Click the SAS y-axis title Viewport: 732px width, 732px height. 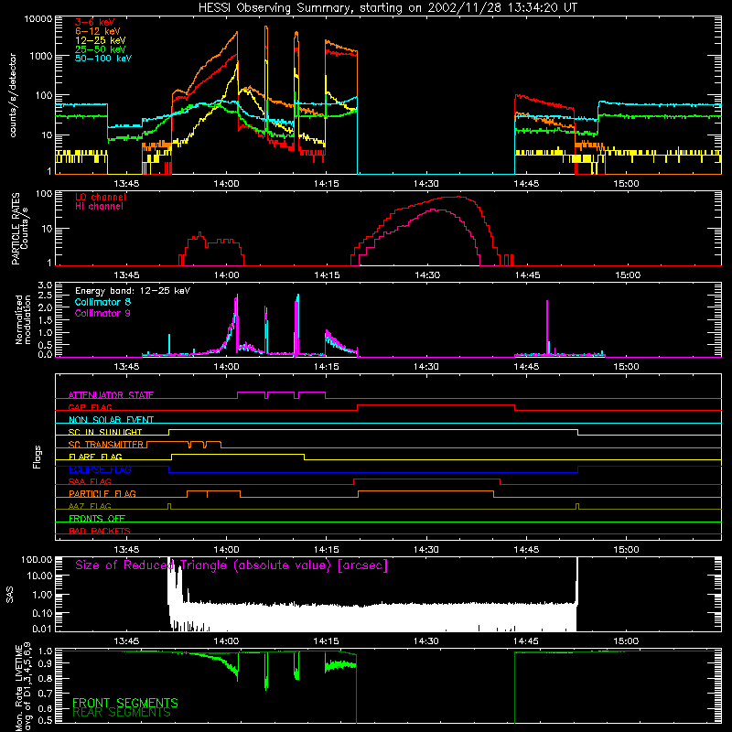tap(10, 595)
